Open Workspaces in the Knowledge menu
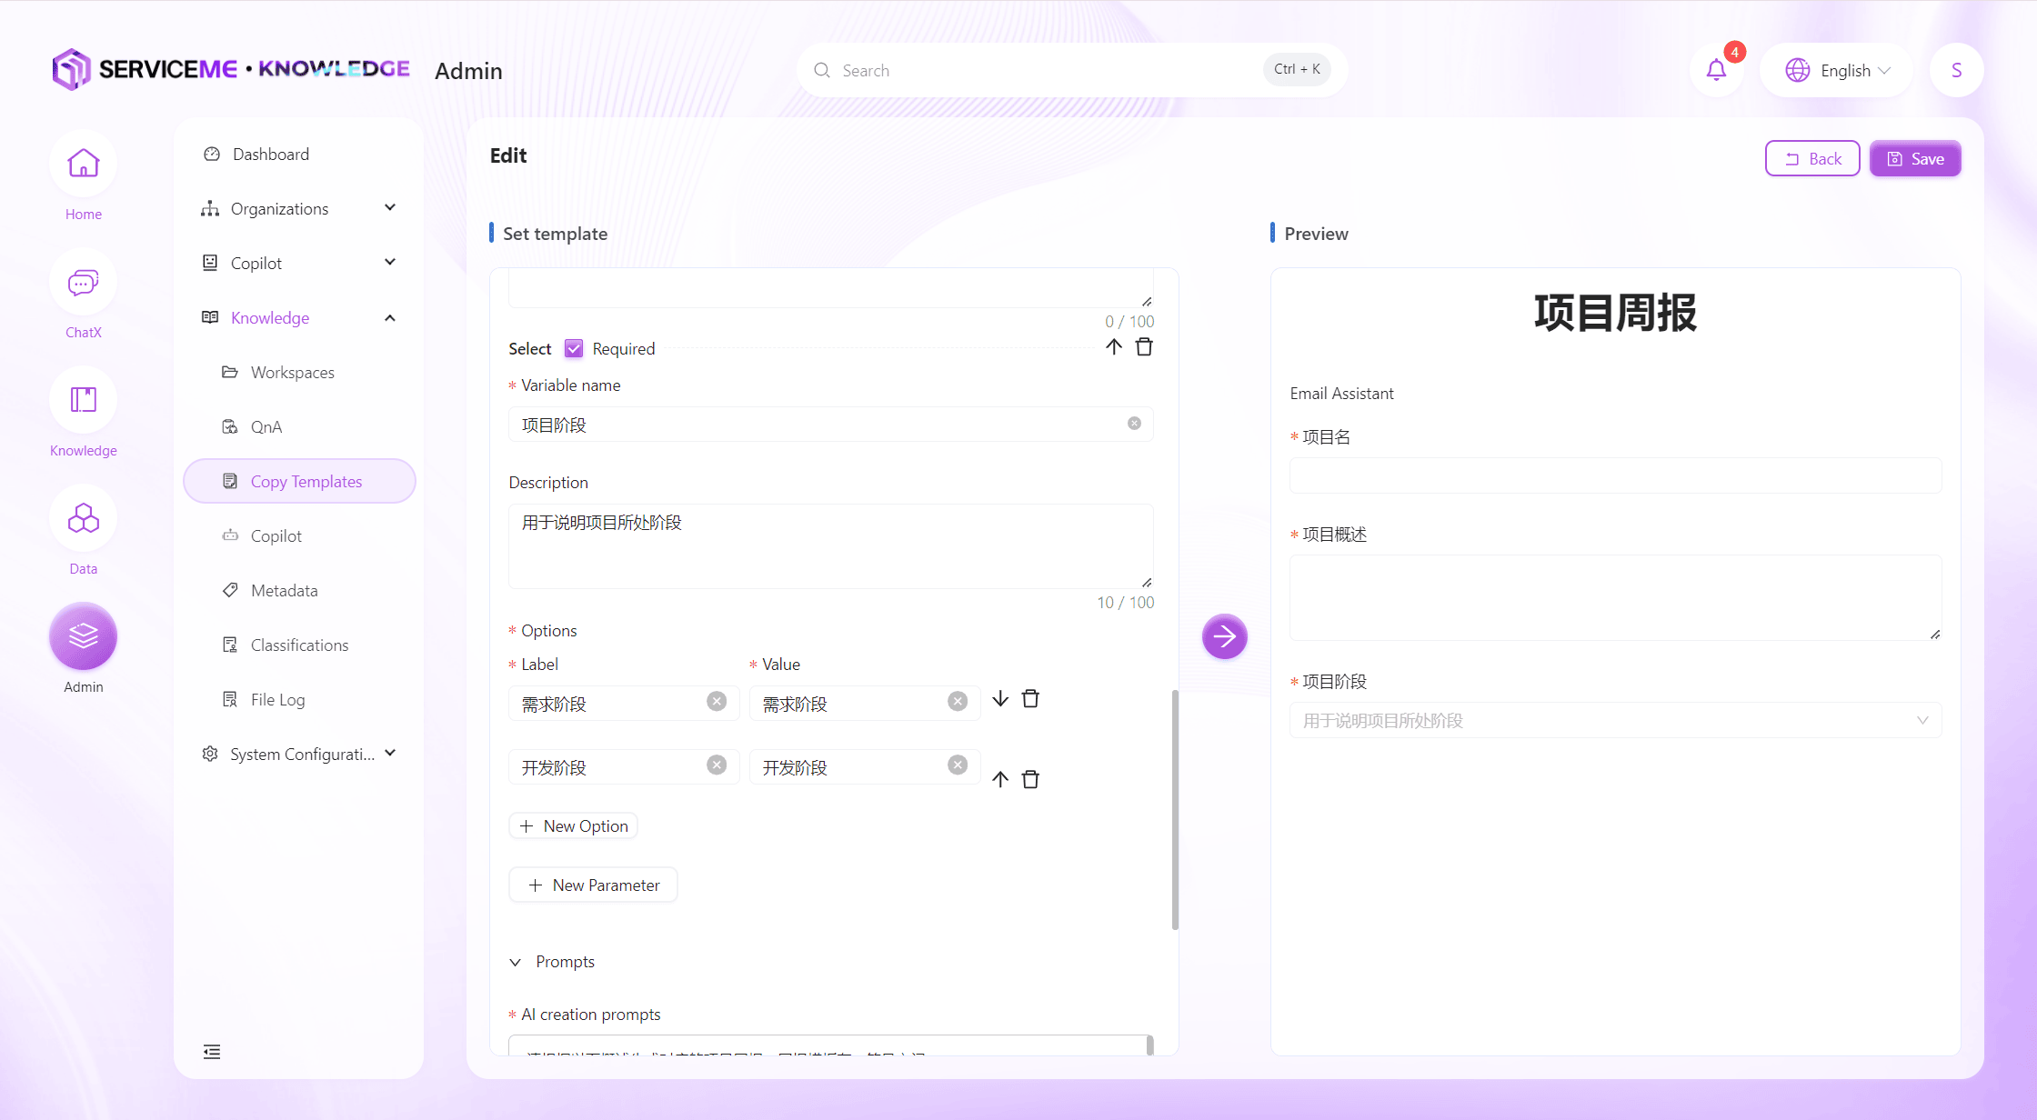 click(292, 373)
